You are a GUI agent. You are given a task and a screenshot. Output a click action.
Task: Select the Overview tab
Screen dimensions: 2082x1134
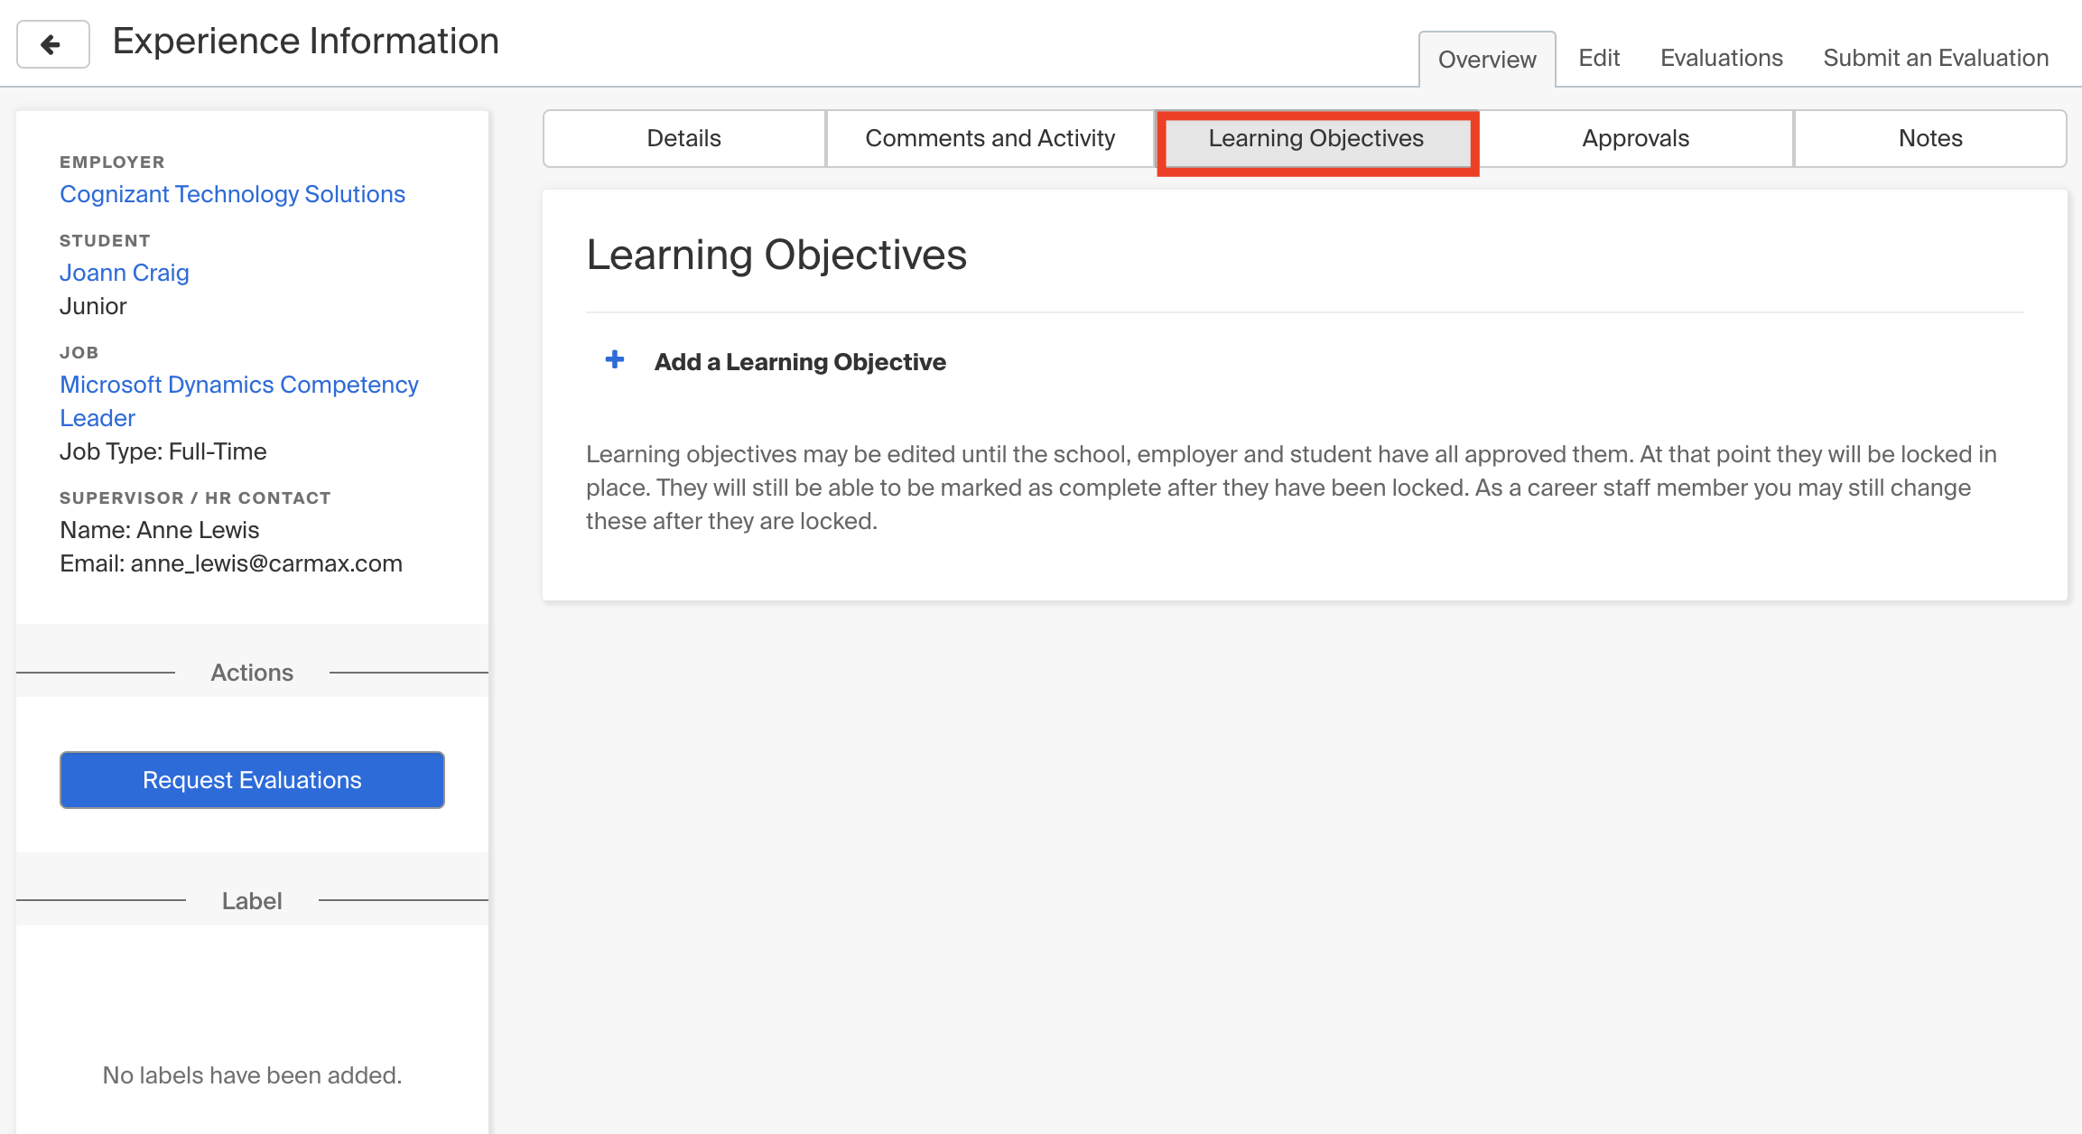(1486, 58)
